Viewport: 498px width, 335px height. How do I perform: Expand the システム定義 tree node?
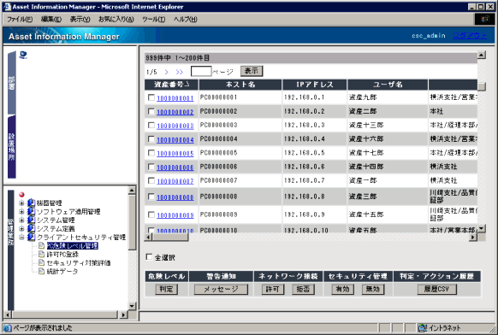[21, 228]
